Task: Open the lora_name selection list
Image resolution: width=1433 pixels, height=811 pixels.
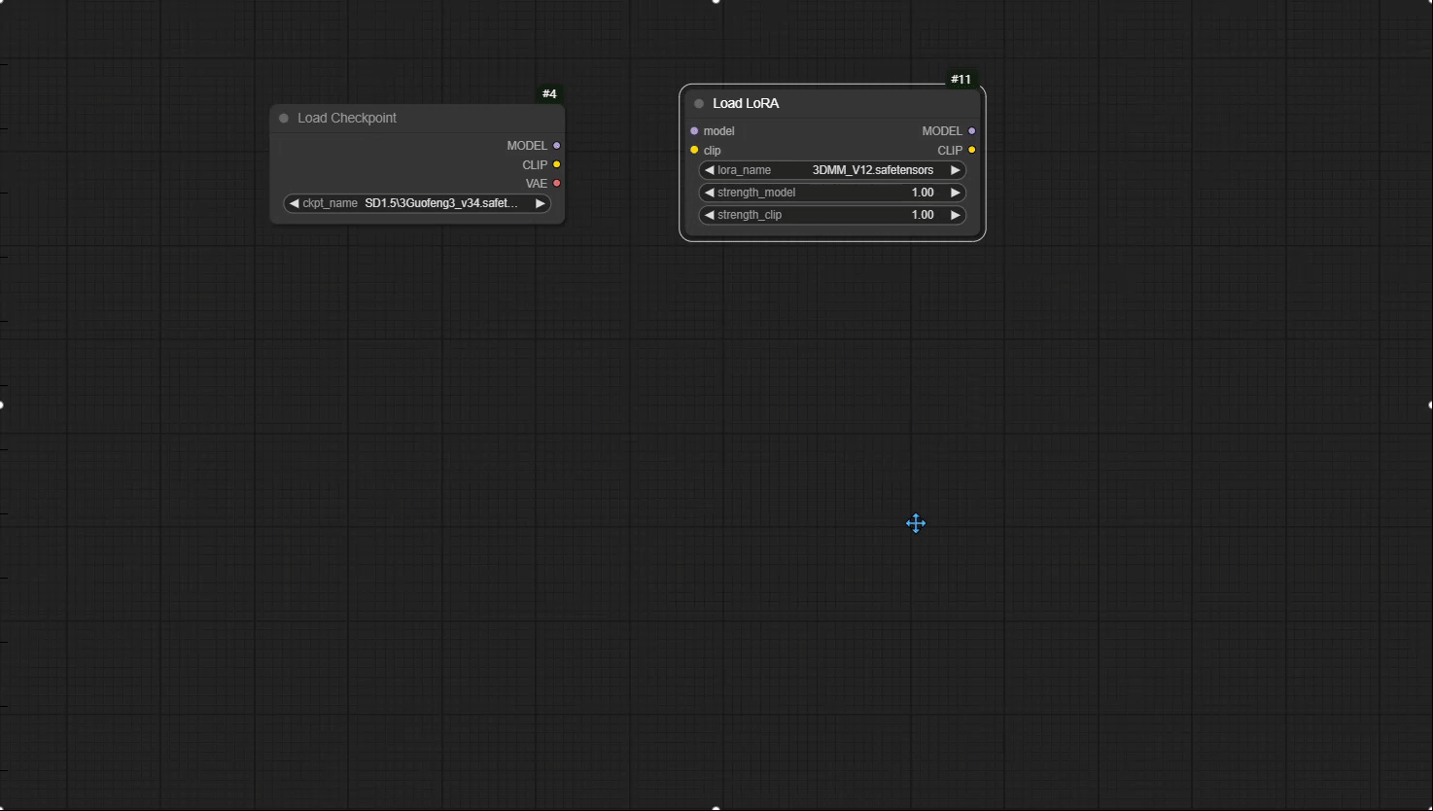Action: [x=832, y=170]
